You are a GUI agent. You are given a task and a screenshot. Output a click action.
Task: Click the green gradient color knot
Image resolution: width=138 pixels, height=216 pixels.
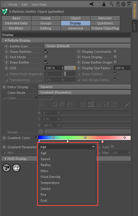68,141
